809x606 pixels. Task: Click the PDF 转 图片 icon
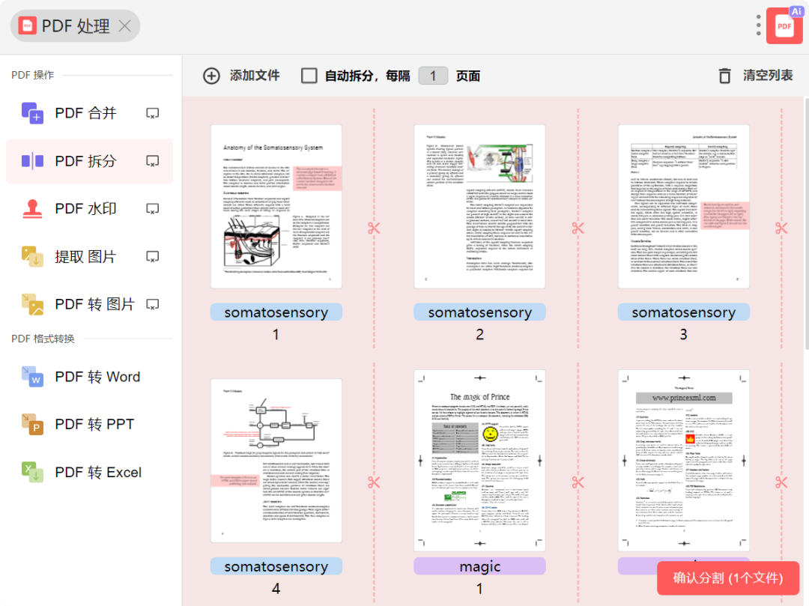click(32, 304)
